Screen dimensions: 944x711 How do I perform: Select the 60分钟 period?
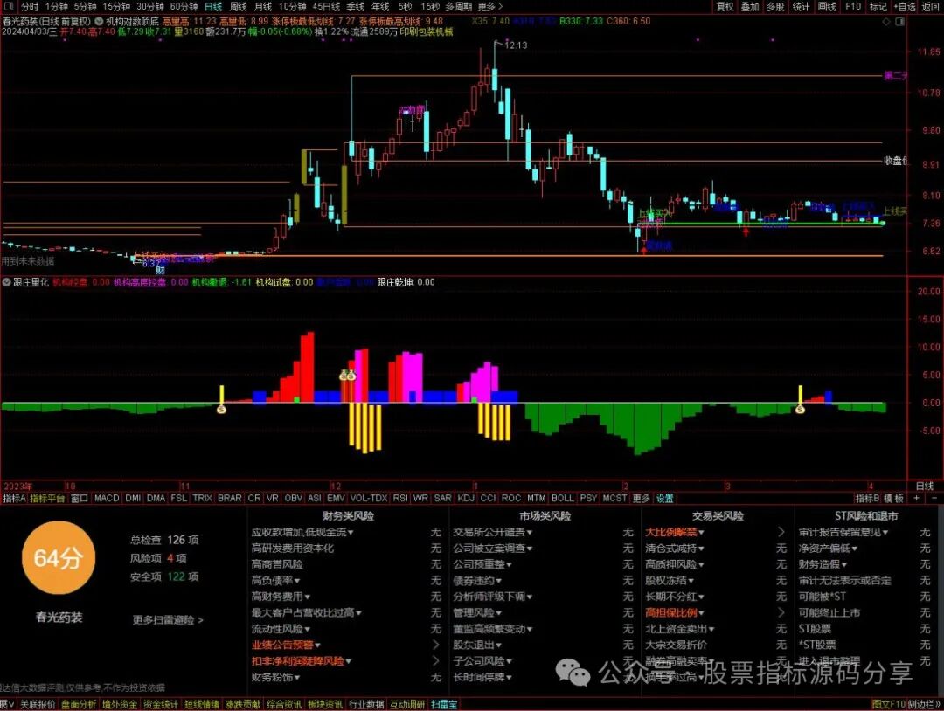click(x=184, y=7)
